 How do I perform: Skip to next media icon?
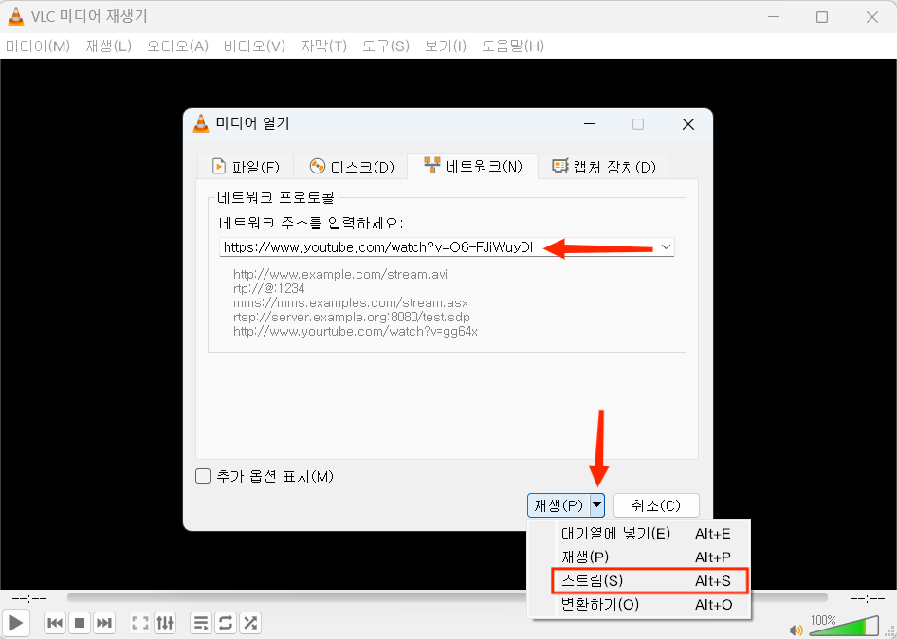coord(103,623)
